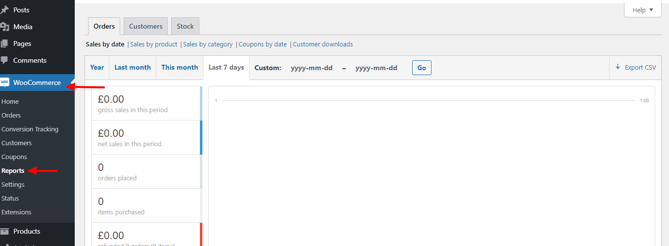Screen dimensions: 669x246
Task: Click orders placed legend item
Action: pos(146,171)
